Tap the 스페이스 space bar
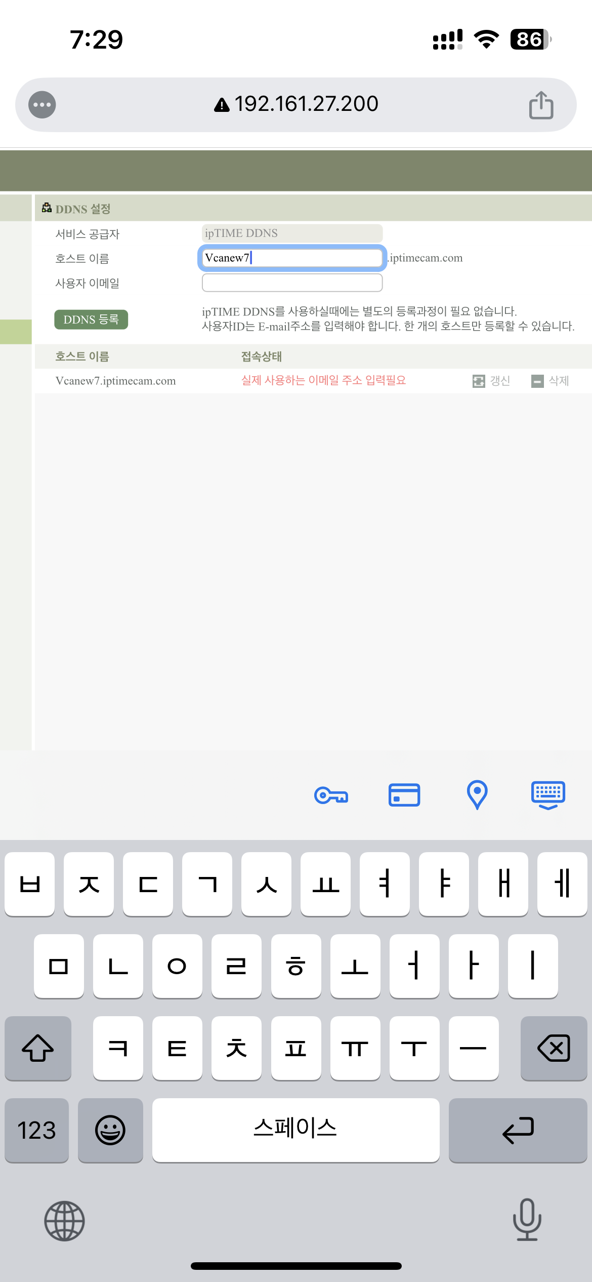 point(295,1130)
